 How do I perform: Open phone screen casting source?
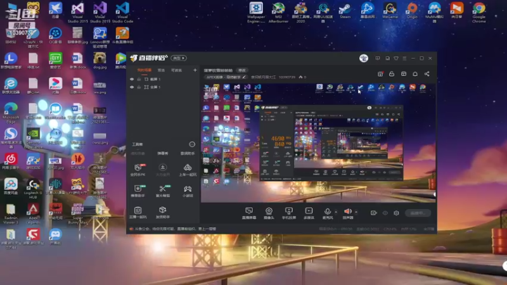tap(289, 213)
